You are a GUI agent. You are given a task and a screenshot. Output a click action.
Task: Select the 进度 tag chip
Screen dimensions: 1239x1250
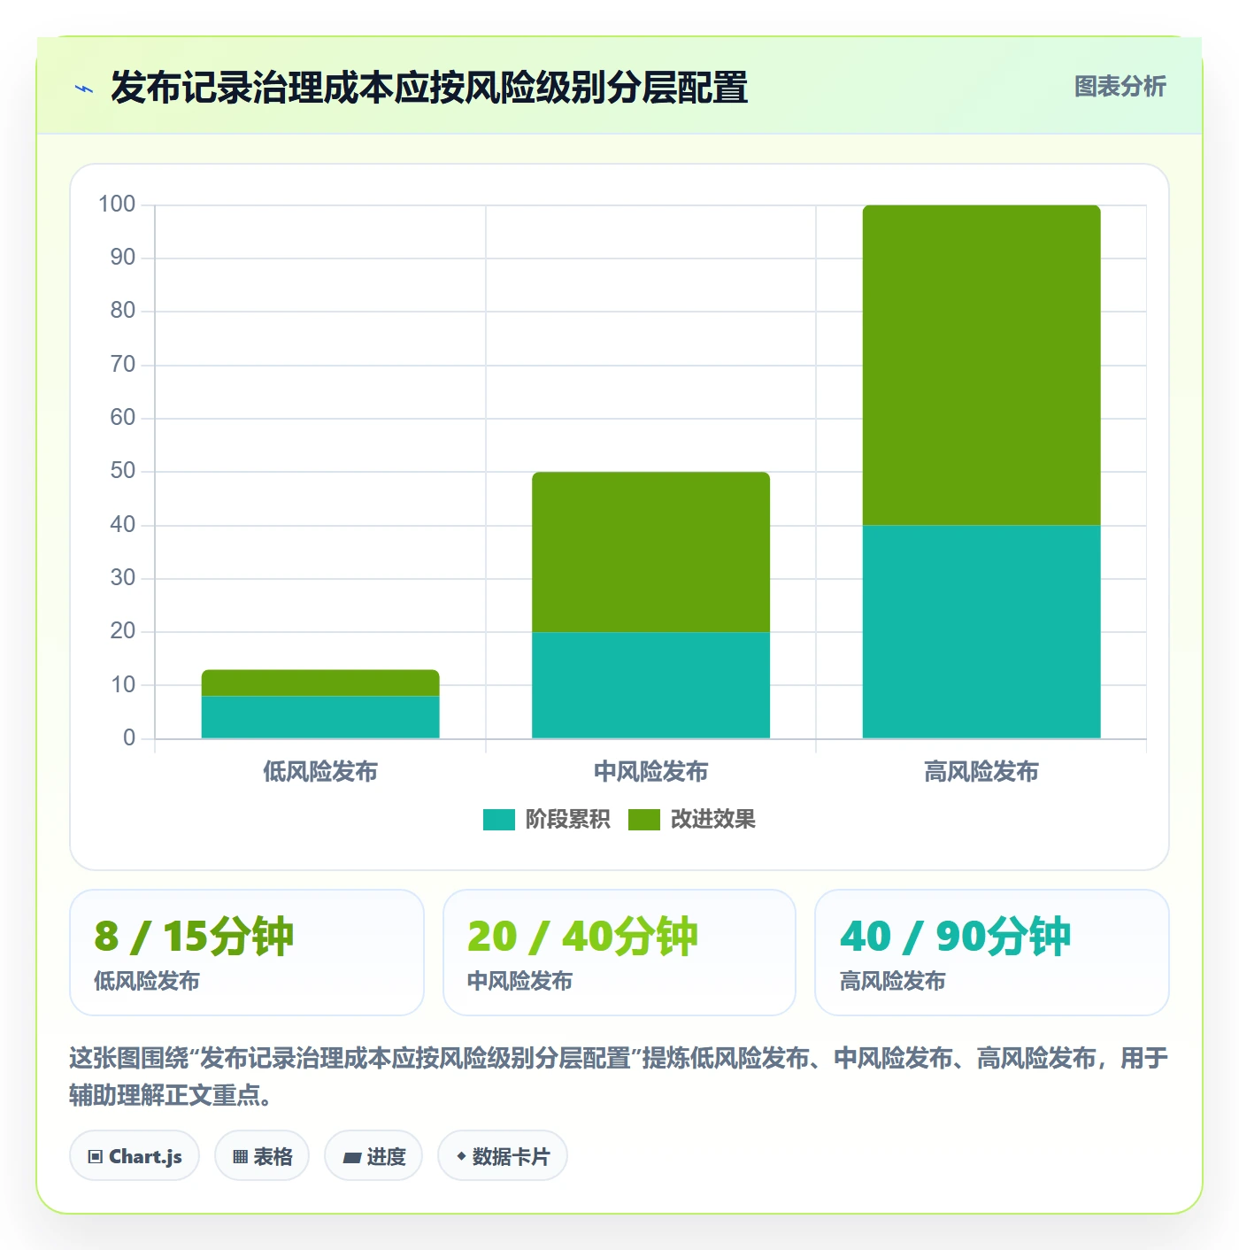(x=373, y=1156)
